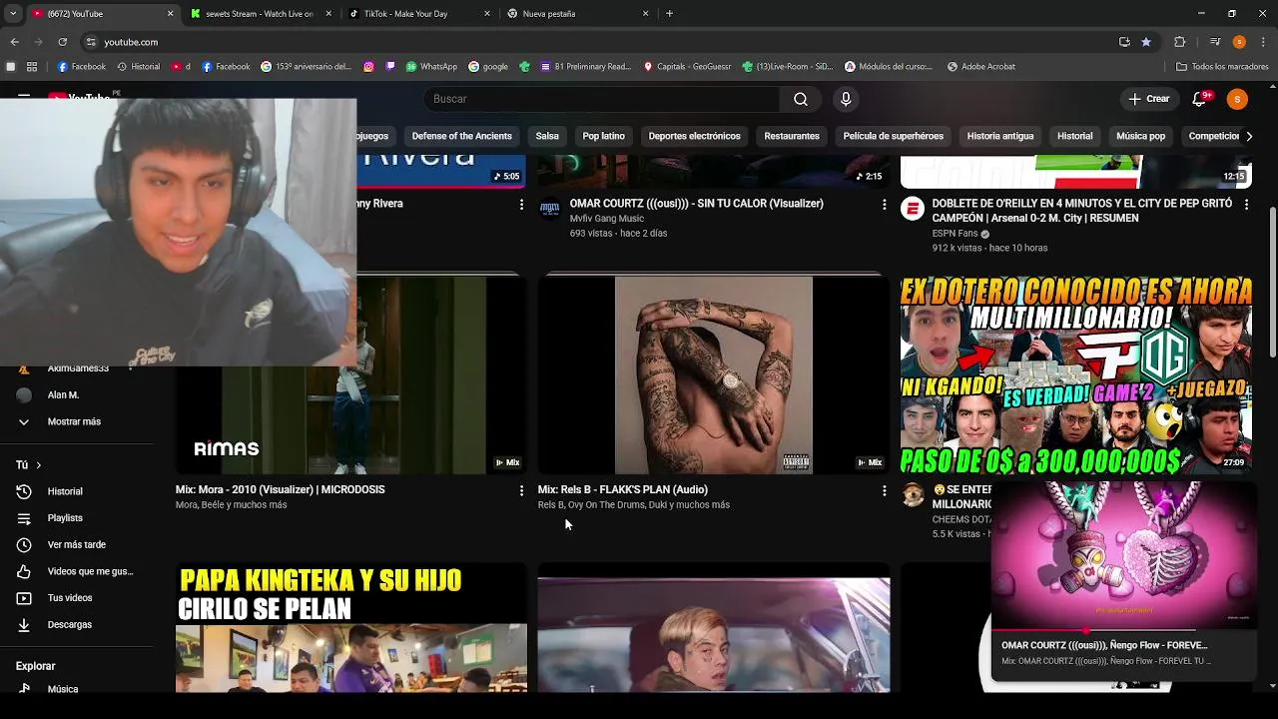The height and width of the screenshot is (719, 1278).
Task: Select the Música pop chip
Action: click(1140, 136)
